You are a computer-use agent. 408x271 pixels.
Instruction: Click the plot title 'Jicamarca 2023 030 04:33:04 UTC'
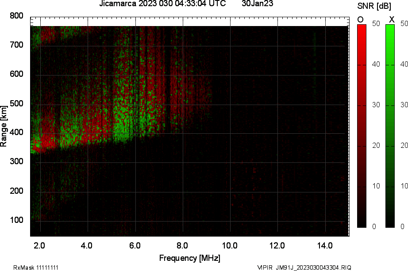(x=163, y=4)
